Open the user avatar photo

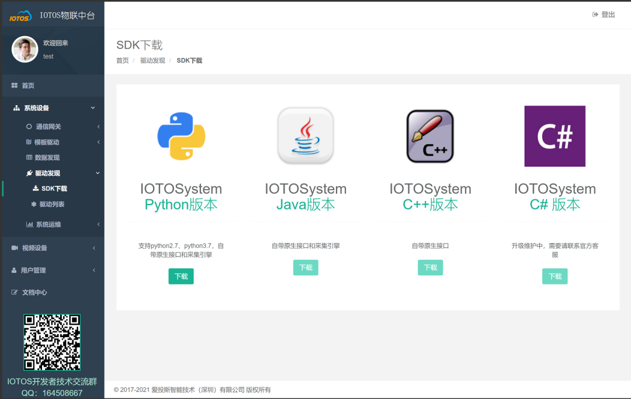click(x=25, y=49)
